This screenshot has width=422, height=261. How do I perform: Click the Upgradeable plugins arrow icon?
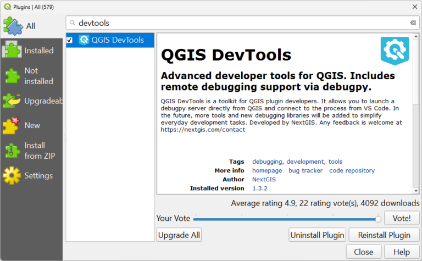12,101
